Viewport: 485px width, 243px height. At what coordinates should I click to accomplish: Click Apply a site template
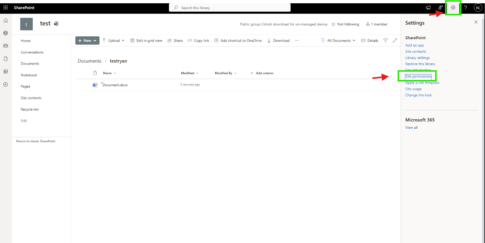[x=422, y=83]
